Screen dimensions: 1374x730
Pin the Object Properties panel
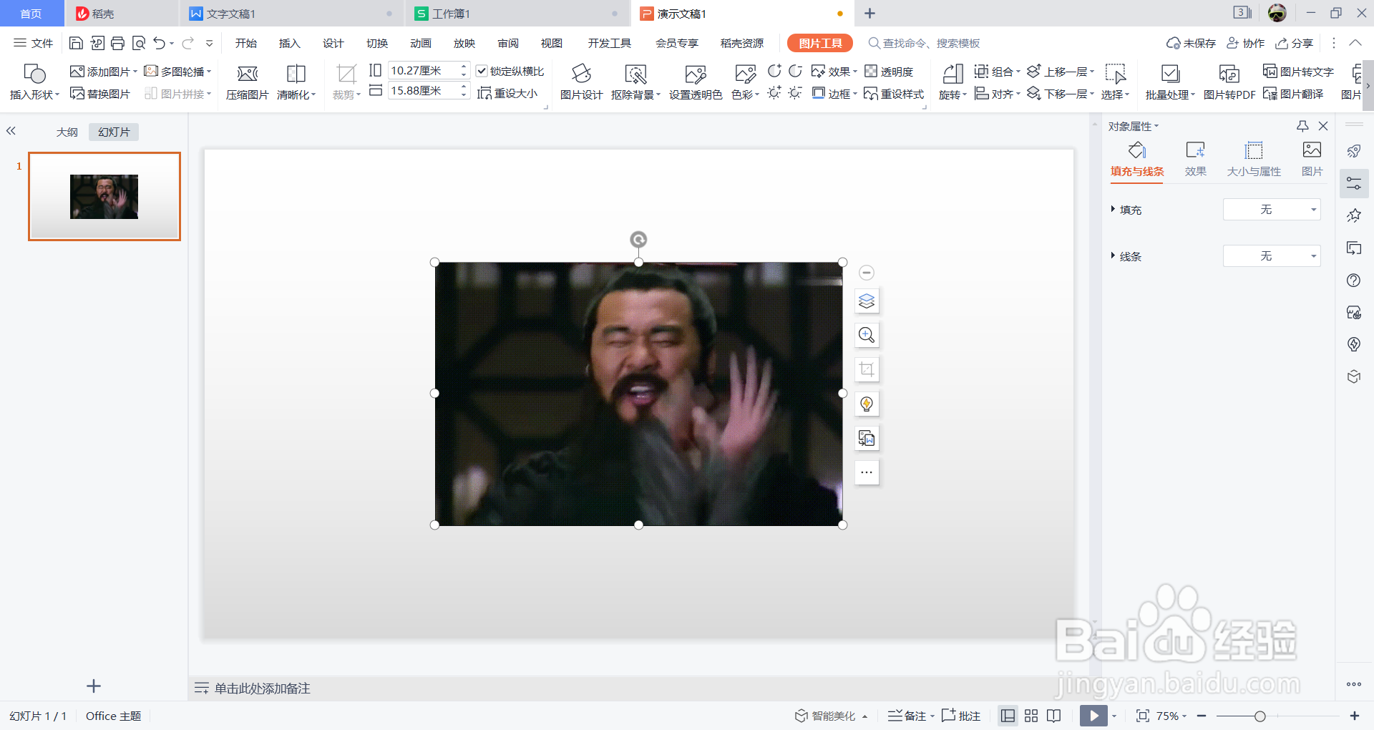[x=1302, y=126]
